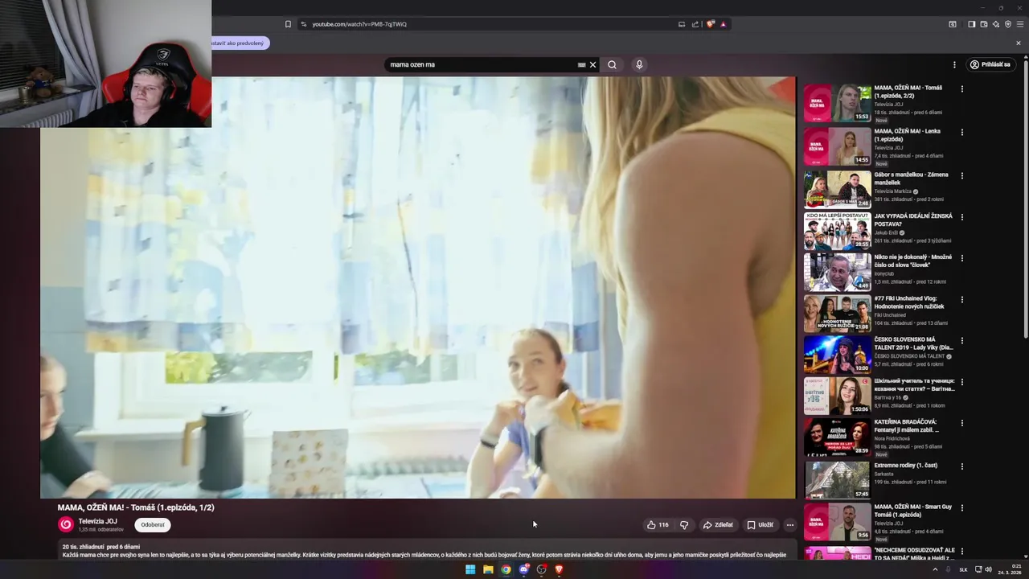Open options for MAMA, OŽEŇ MA! Tomáš 2/2
This screenshot has height=579, width=1029.
[961, 88]
